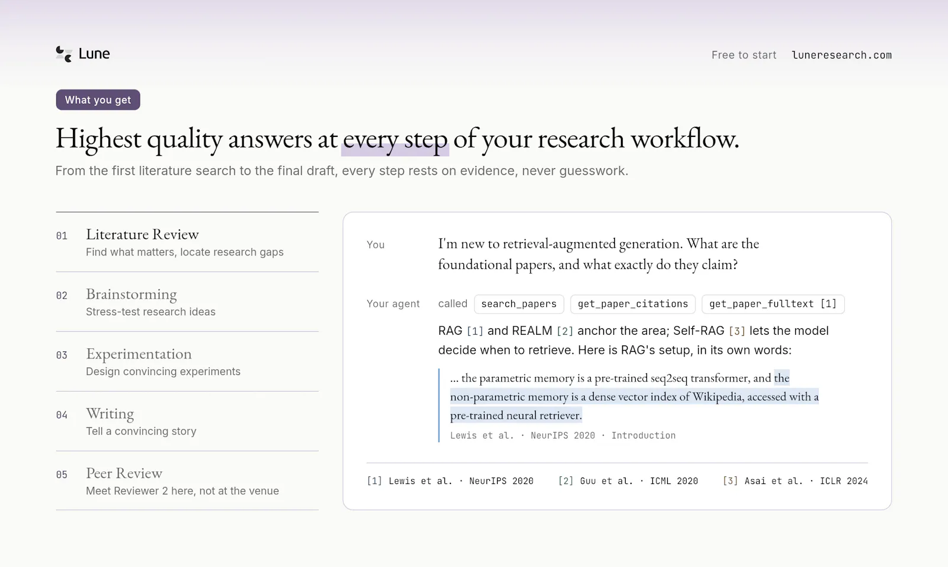Click the 'Your agent' speaker label

point(393,304)
